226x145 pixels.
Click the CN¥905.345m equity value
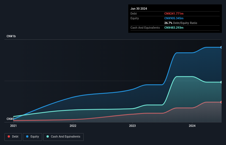point(174,18)
